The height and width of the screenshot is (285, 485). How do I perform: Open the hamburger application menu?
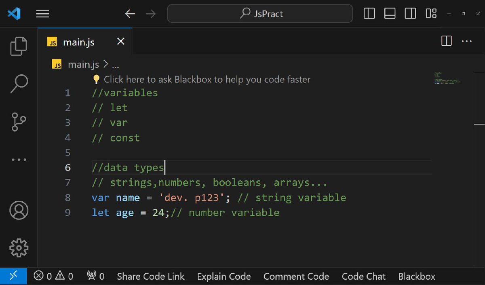point(42,14)
